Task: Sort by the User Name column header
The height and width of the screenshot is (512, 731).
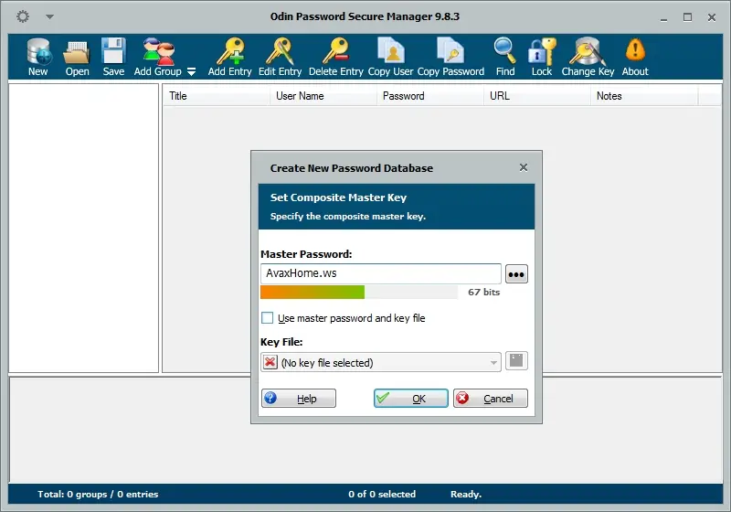Action: tap(323, 96)
